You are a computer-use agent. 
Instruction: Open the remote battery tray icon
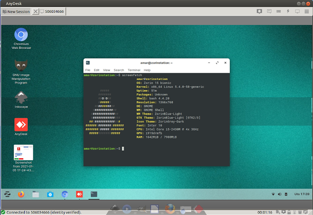point(286,194)
